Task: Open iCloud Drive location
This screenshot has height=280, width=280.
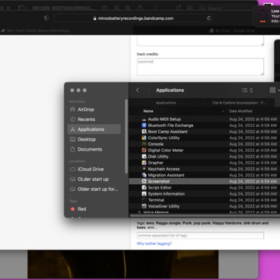Action: pyautogui.click(x=91, y=169)
